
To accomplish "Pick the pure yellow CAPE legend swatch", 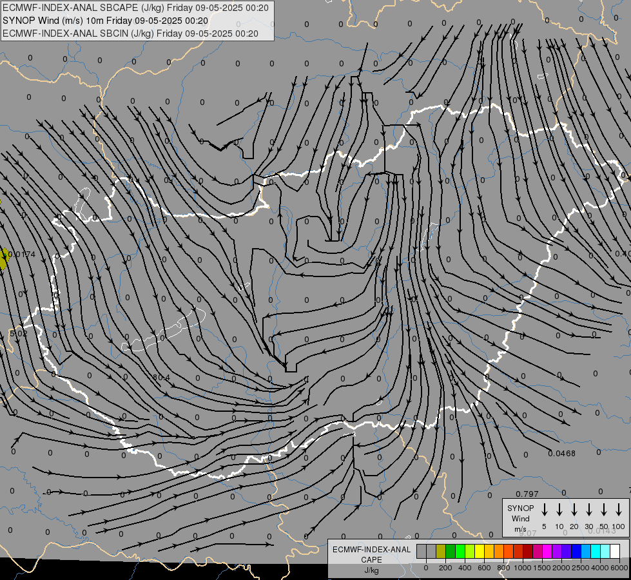I will click(x=480, y=551).
